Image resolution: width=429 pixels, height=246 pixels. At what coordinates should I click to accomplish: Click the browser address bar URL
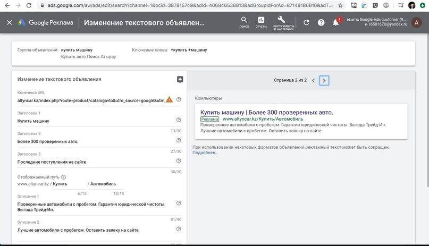coord(190,5)
